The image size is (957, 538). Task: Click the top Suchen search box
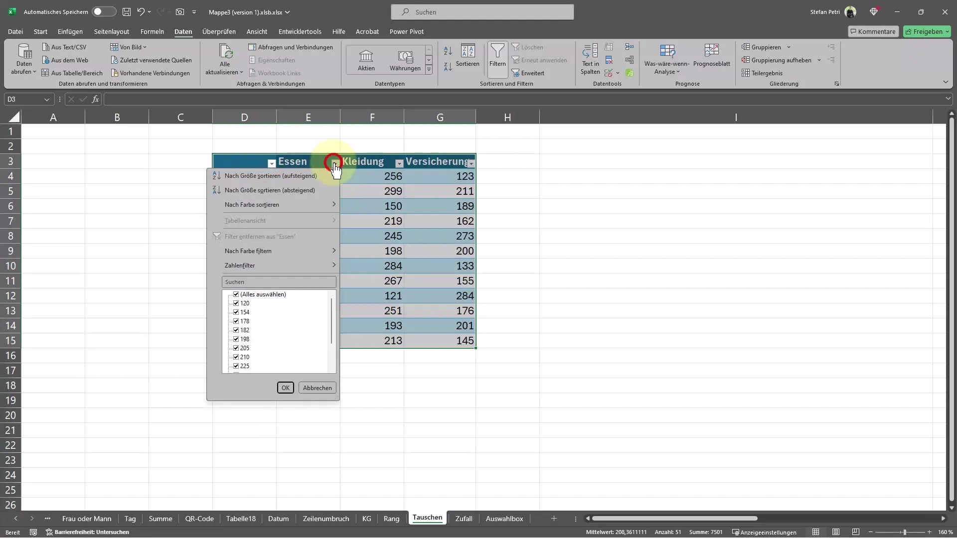(482, 12)
